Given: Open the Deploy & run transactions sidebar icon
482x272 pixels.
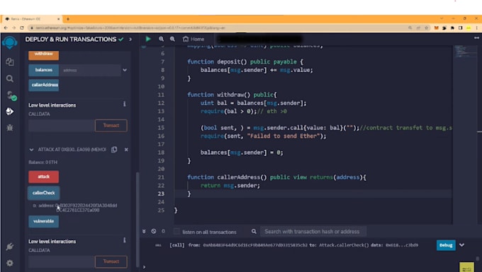Looking at the screenshot, I should pos(10,111).
